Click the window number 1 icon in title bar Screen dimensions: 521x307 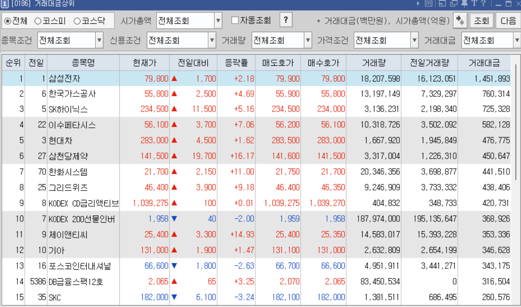tap(4, 4)
